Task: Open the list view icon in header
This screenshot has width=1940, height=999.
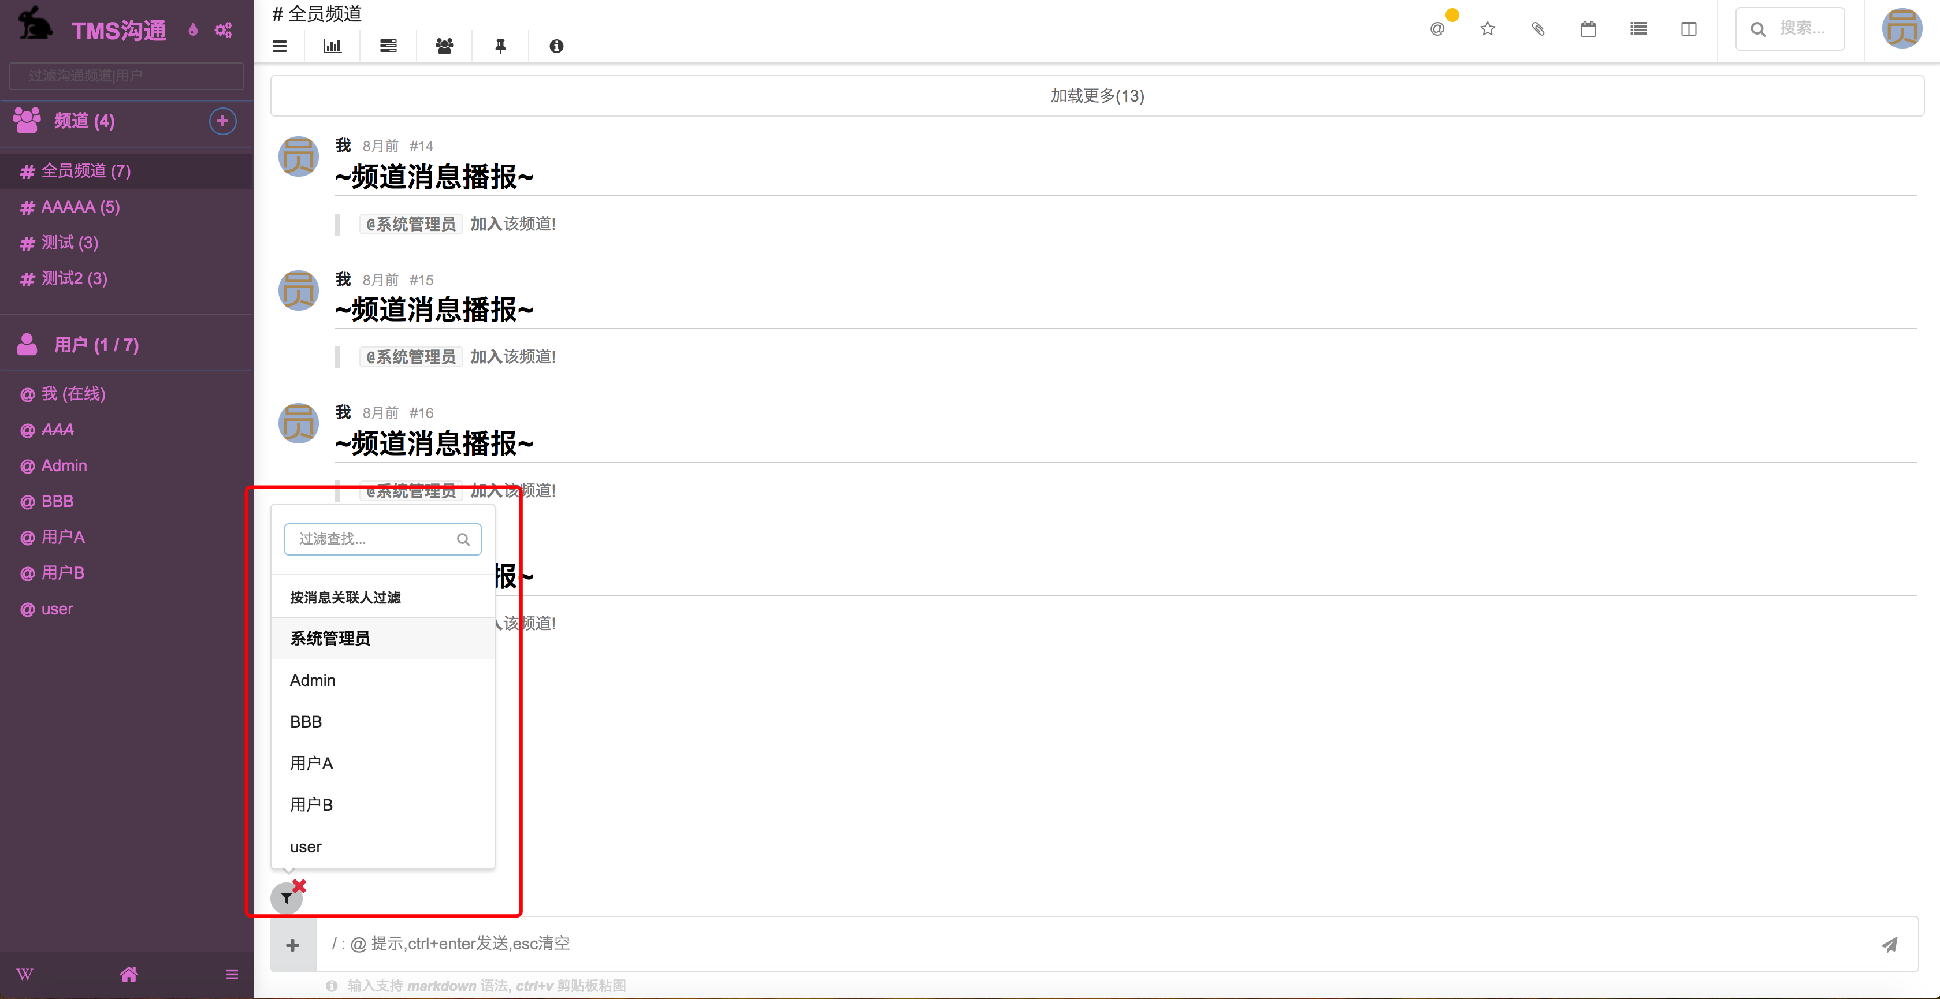Action: [1639, 29]
